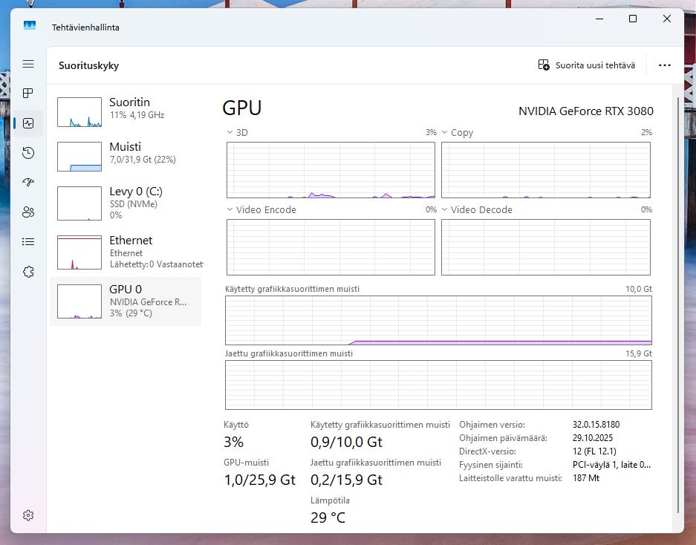Open the App history page icon
696x545 pixels.
(28, 153)
